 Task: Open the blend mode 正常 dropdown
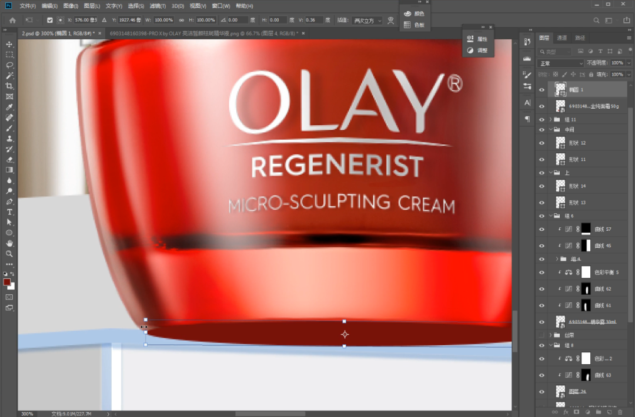(561, 63)
